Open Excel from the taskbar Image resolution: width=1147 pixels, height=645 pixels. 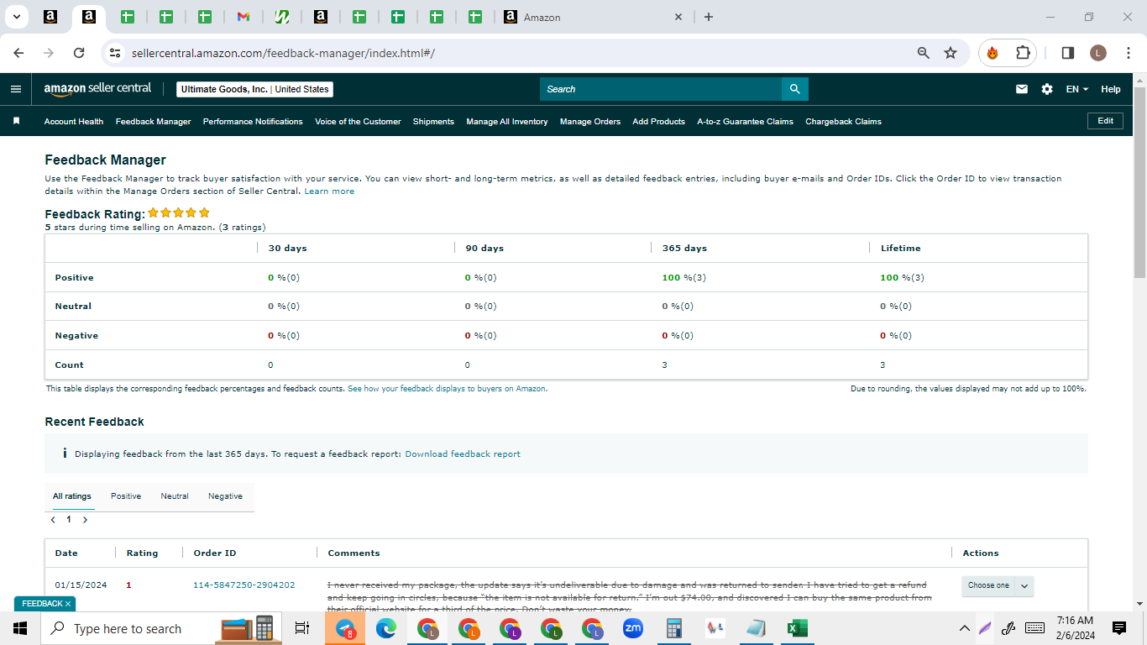click(797, 628)
